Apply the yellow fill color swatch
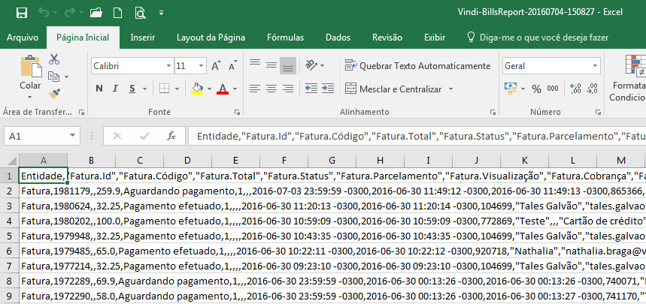The image size is (646, 304). 196,89
